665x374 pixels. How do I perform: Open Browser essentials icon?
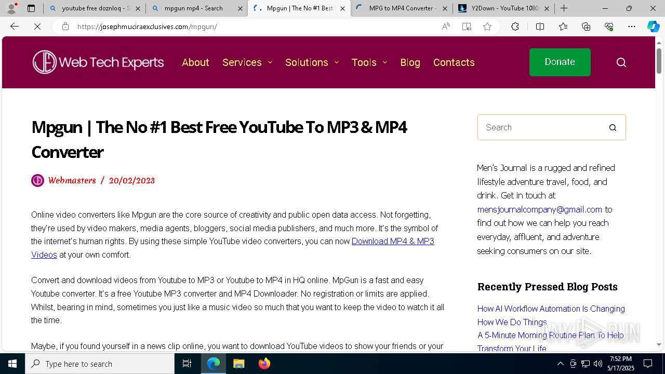click(x=609, y=26)
